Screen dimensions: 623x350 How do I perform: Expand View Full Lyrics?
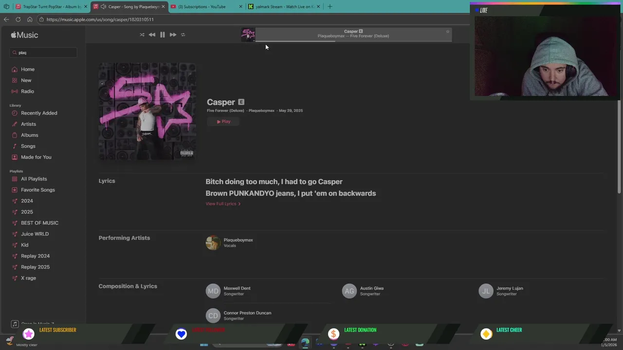pos(223,204)
